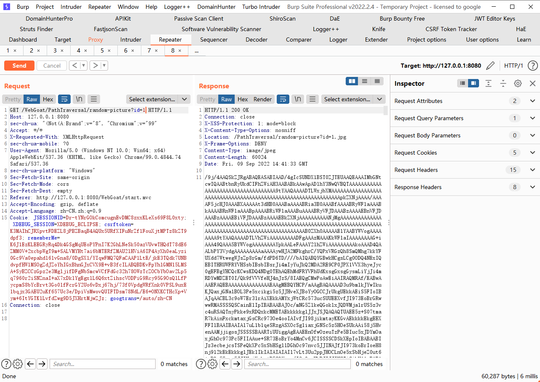
Task: Click the Burp Suite logo icon
Action: coord(7,7)
